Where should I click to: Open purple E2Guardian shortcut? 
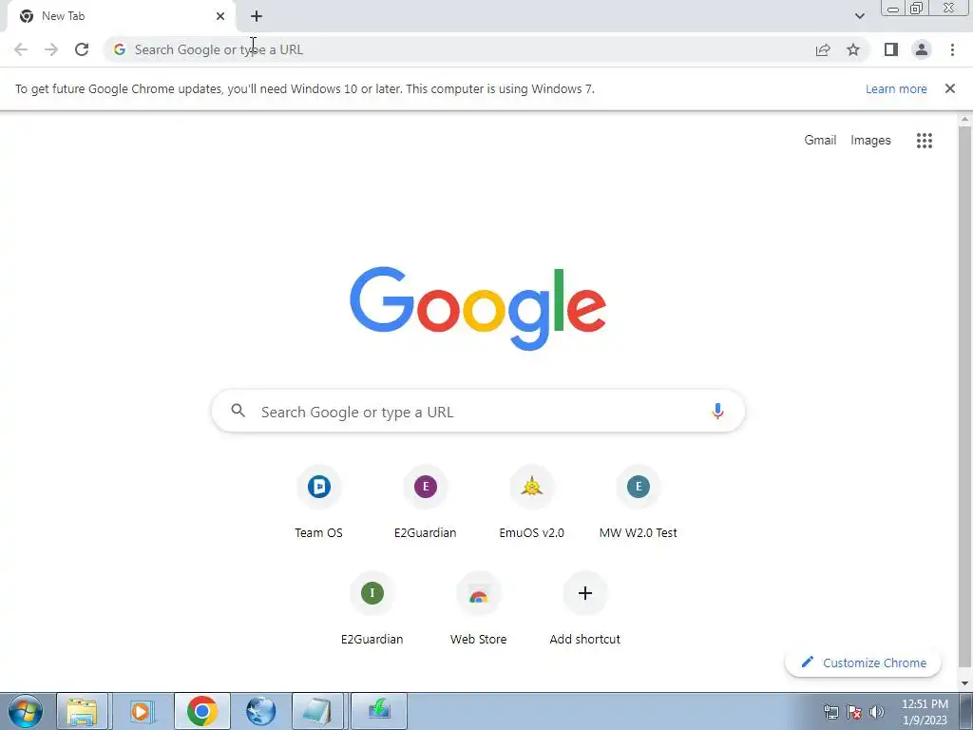(x=425, y=502)
